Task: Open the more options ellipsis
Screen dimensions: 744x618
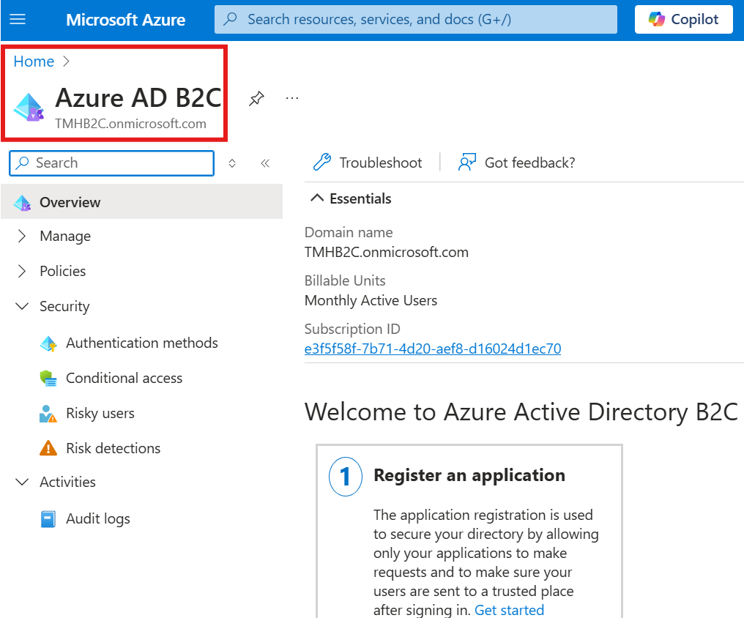Action: tap(291, 98)
